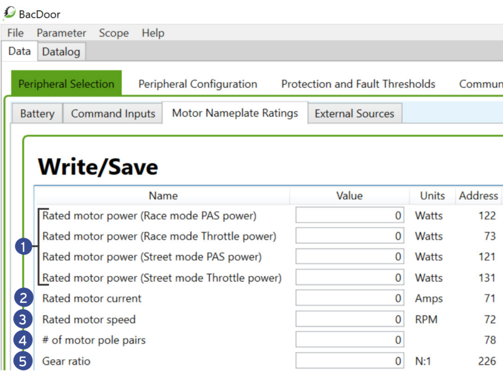Screen dimensions: 503x371
Task: Select the Peripheral Selection tab
Action: [67, 84]
